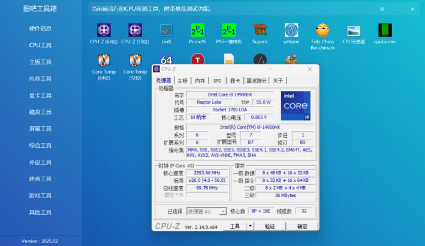Click the 图吧工具箱 title
The height and width of the screenshot is (246, 425).
40,8
